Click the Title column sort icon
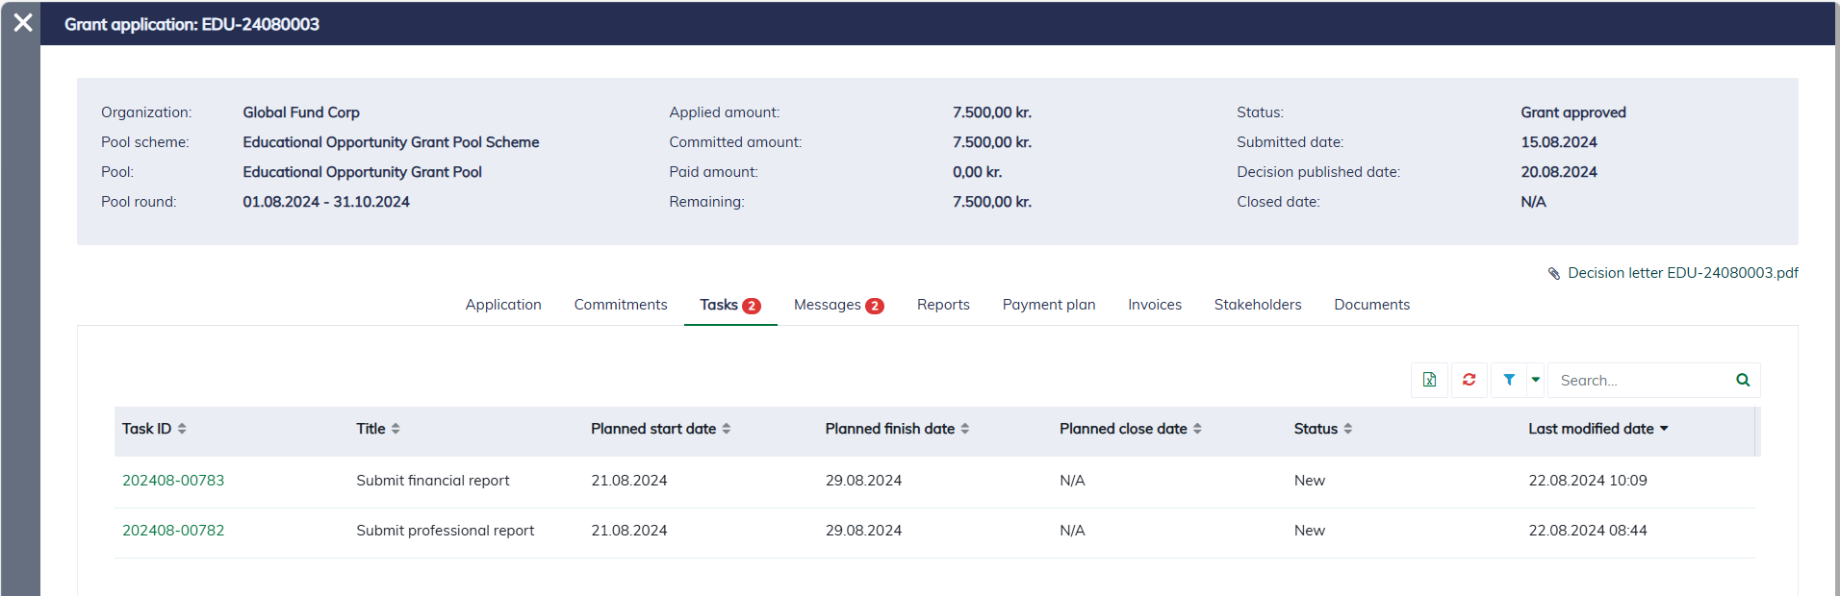1840x596 pixels. pyautogui.click(x=396, y=429)
